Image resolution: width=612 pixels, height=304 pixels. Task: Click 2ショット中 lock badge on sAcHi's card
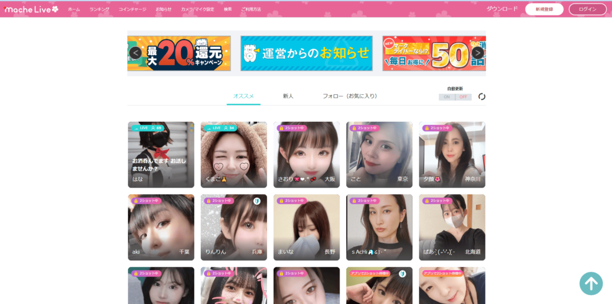pyautogui.click(x=365, y=201)
